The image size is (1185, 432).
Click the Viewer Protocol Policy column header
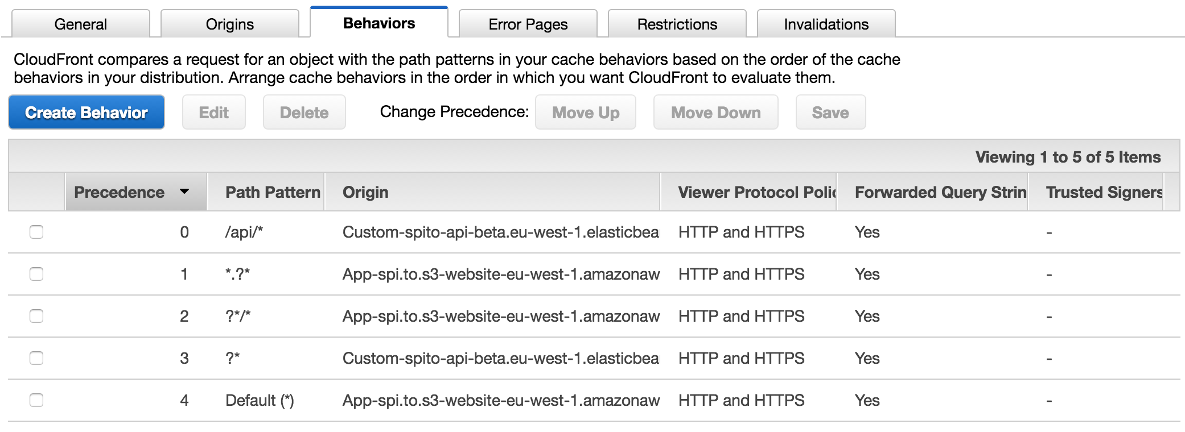coord(756,192)
